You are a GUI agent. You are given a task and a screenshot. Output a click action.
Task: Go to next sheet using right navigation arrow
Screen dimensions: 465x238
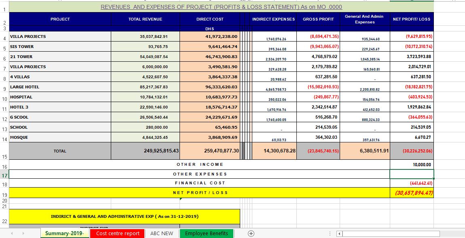click(23, 234)
